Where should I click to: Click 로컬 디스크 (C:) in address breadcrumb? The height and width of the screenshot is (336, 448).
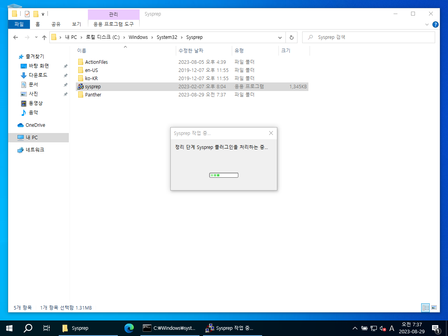[x=103, y=37]
